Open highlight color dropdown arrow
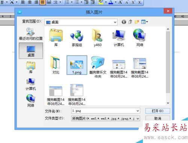Screen dimensions: 188x143 point(106,2)
